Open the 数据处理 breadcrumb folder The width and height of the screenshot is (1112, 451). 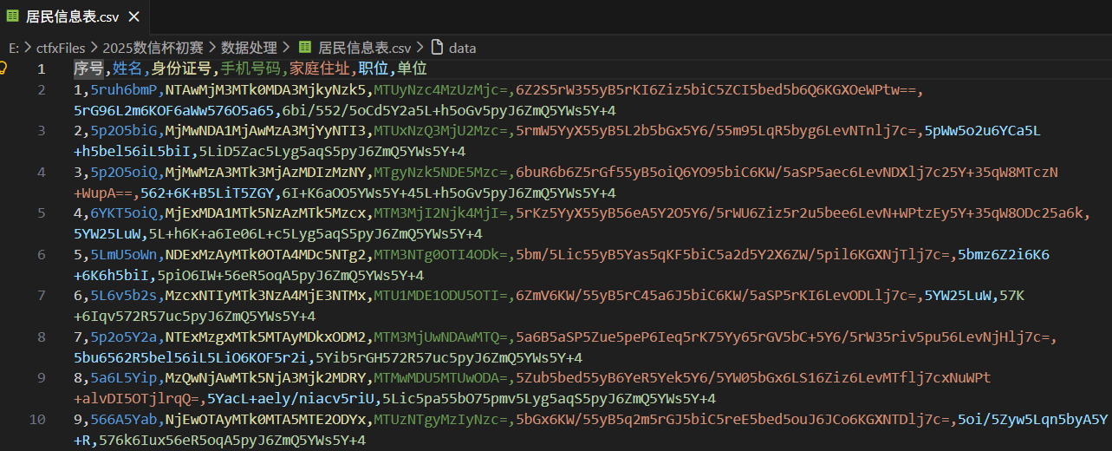coord(249,48)
